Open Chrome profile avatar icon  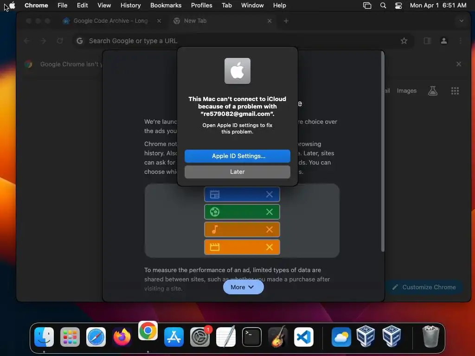click(x=444, y=41)
